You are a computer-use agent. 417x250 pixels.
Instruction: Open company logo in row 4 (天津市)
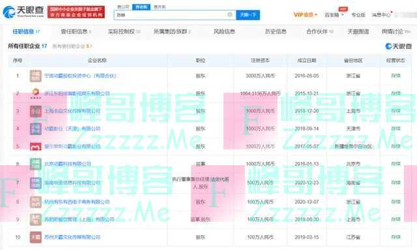pos(36,129)
